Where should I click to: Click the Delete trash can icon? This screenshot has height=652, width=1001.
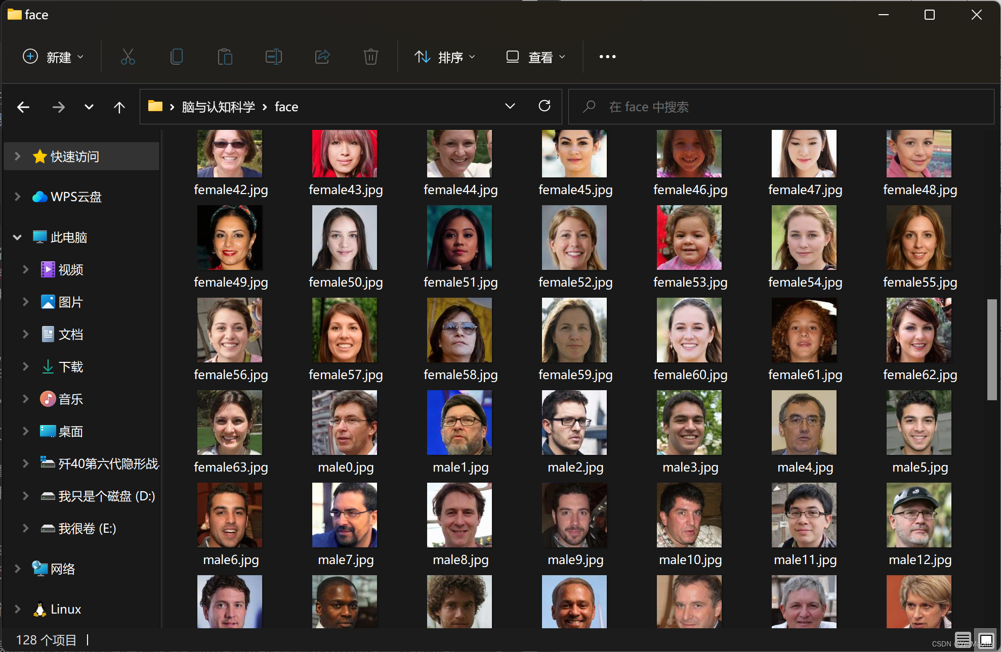point(370,57)
